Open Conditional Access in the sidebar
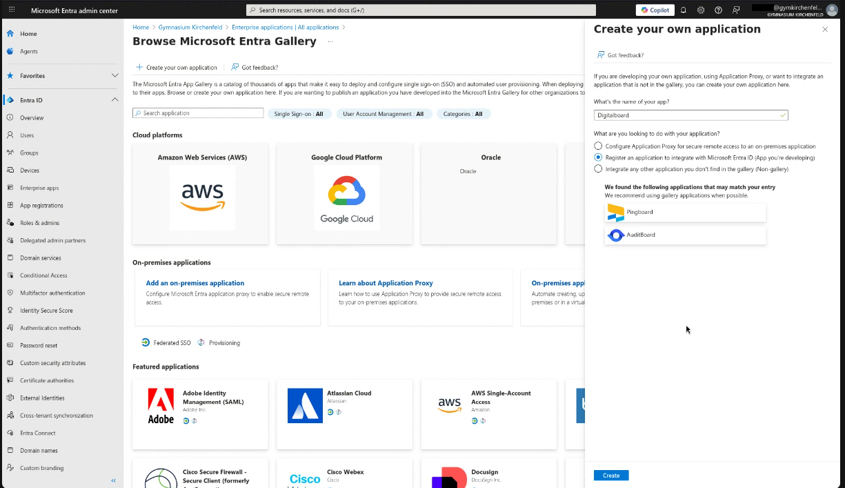This screenshot has width=845, height=488. click(43, 275)
